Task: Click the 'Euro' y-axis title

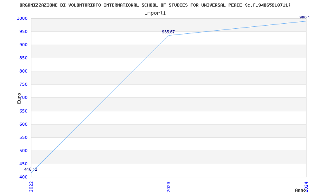Action: click(19, 98)
